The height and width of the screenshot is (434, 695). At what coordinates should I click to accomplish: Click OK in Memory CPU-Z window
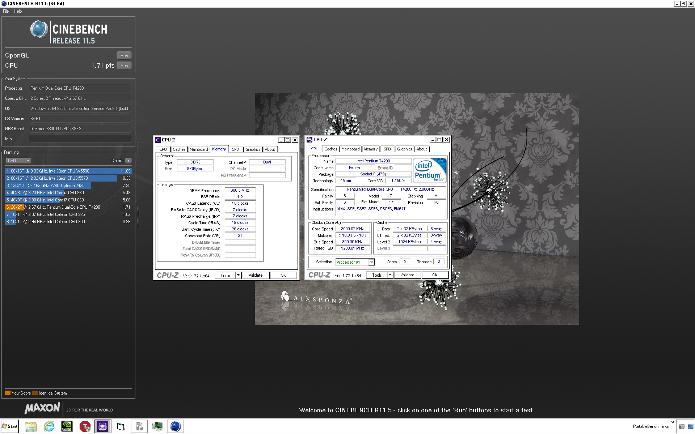[x=283, y=276]
